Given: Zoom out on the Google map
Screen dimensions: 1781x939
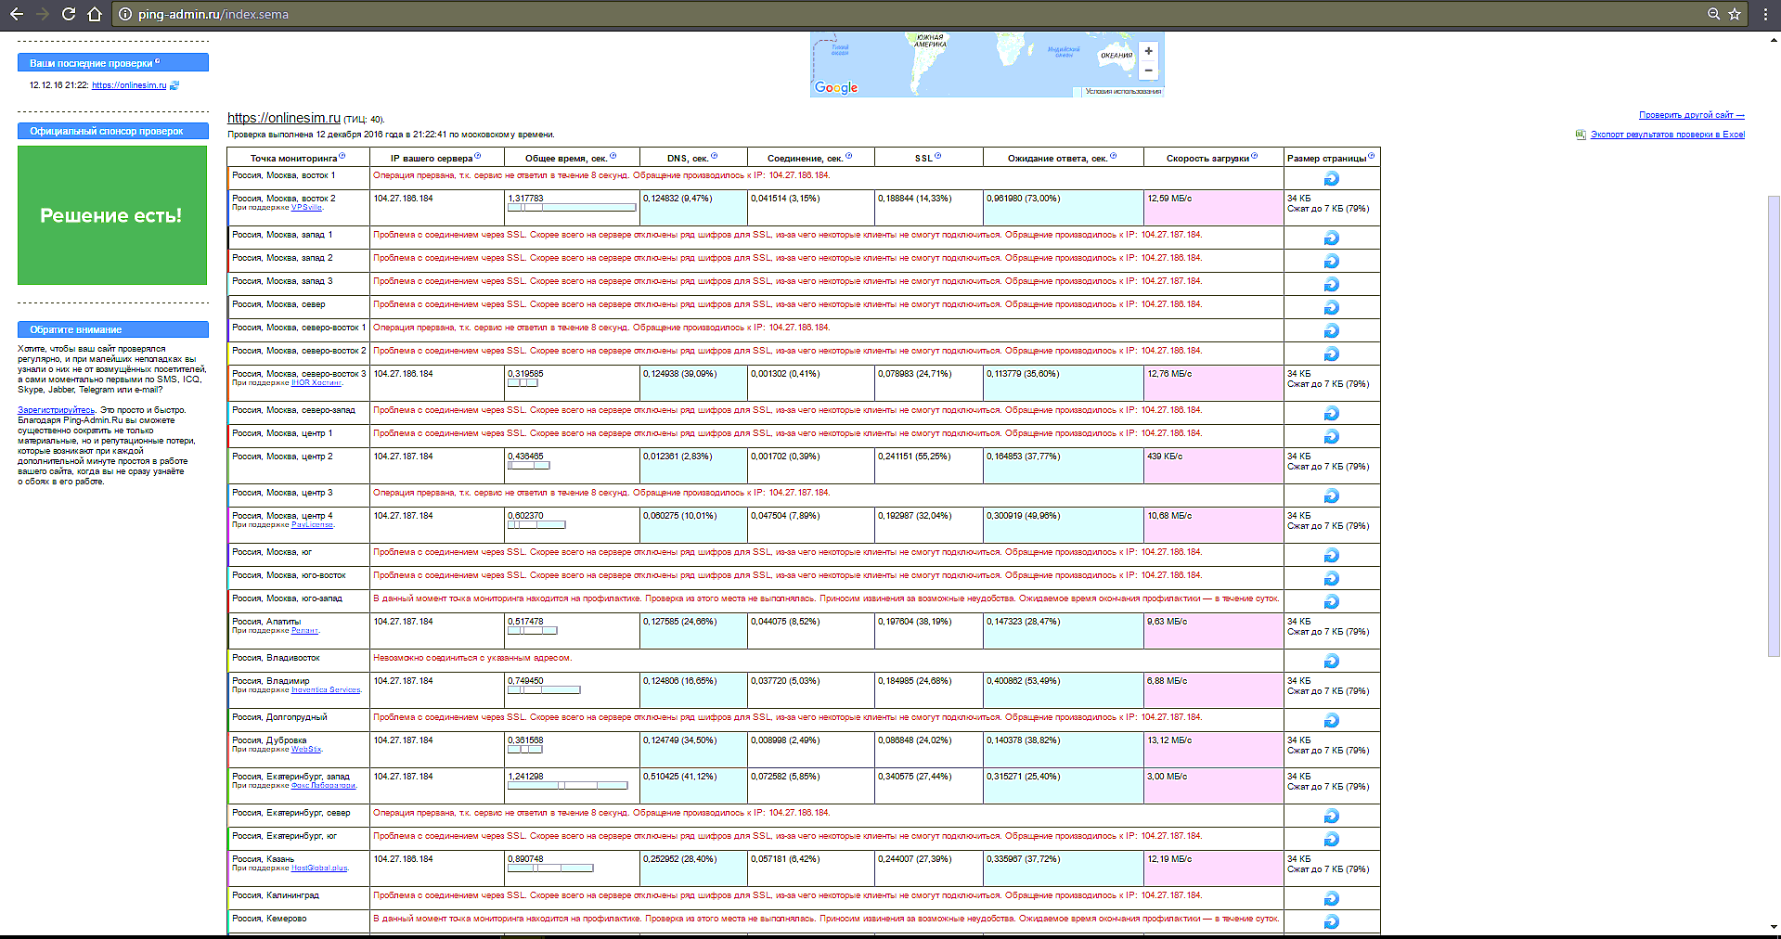Looking at the screenshot, I should 1148,71.
